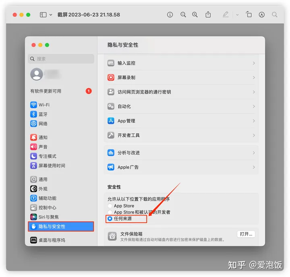Click the zoom out magnifier icon
The image size is (290, 277).
click(183, 14)
